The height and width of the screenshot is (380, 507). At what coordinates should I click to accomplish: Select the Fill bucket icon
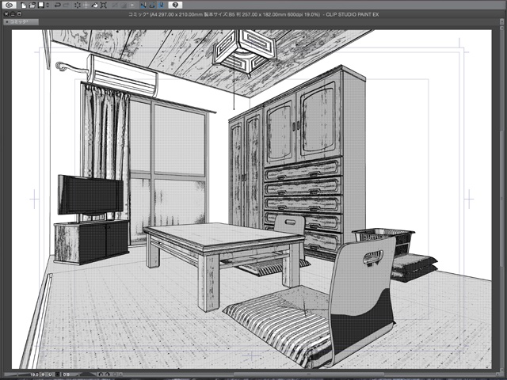pyautogui.click(x=95, y=6)
